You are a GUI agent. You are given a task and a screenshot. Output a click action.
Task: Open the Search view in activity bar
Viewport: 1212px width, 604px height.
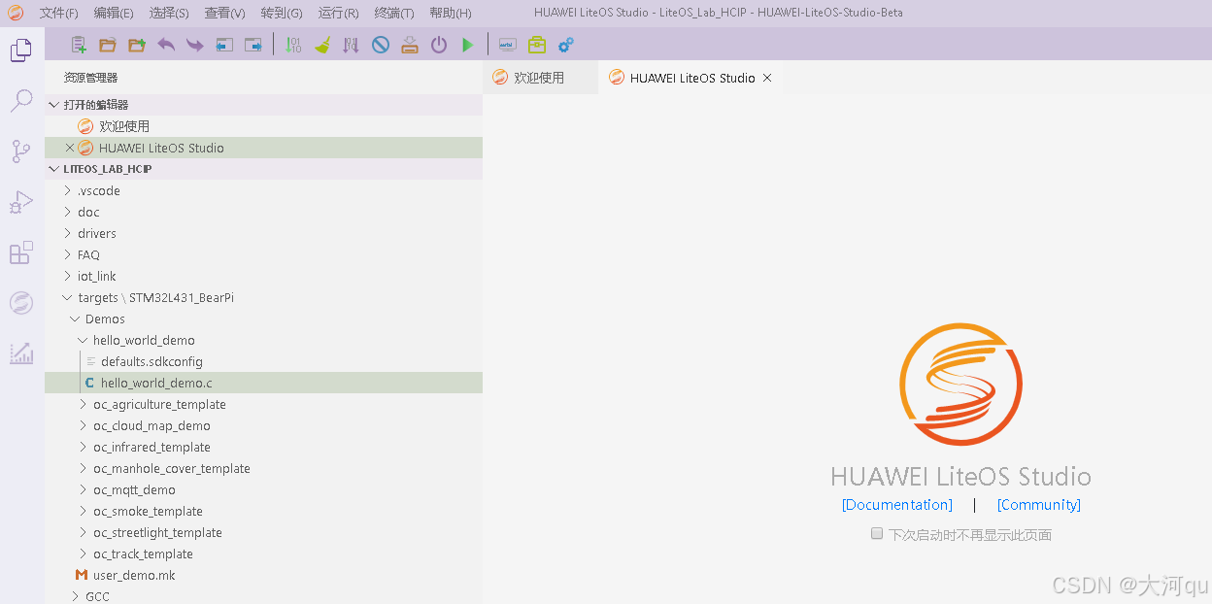coord(20,100)
